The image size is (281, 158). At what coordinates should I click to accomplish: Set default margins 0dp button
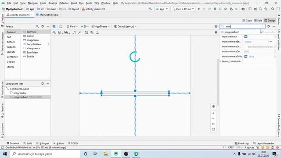coord(66,32)
